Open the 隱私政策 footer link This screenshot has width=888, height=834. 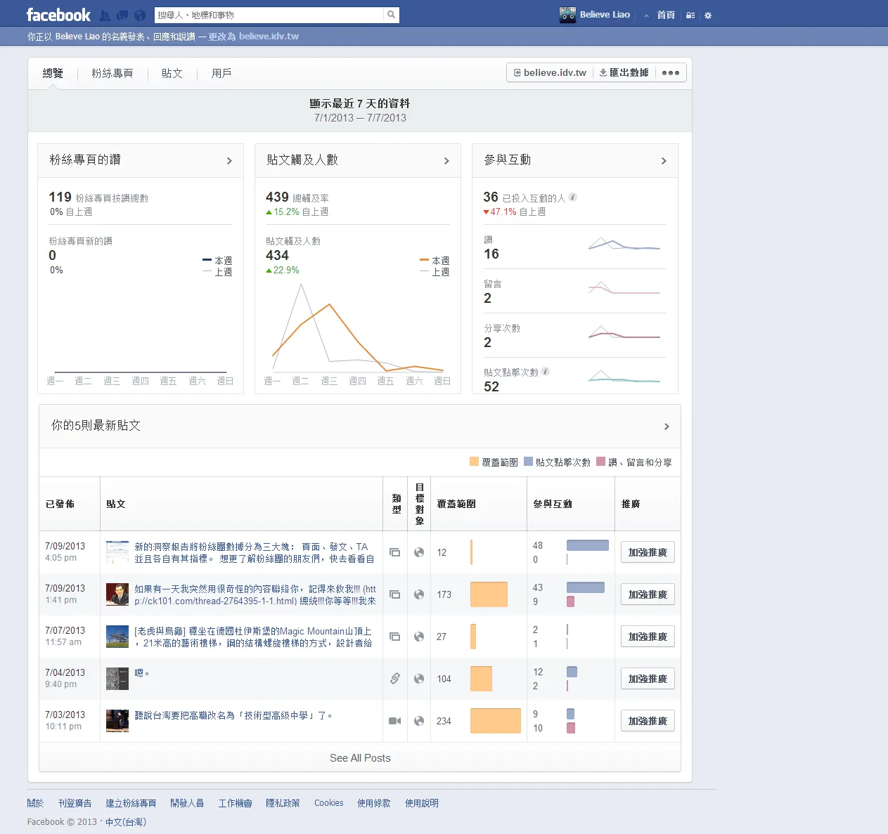(x=283, y=803)
